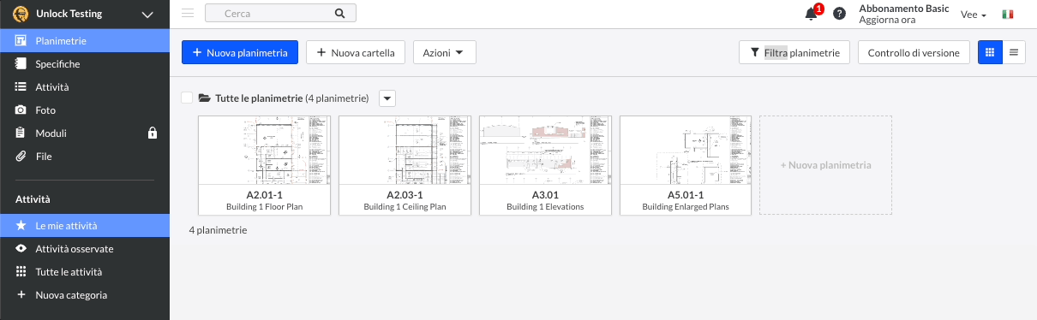Collapse sidebar with hamburger menu icon
The height and width of the screenshot is (320, 1037).
[188, 14]
